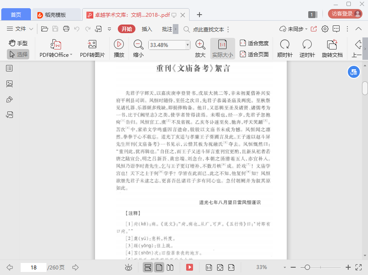368x275 pixels.
Task: Switch to 批注 ribbon tab
Action: (x=167, y=29)
